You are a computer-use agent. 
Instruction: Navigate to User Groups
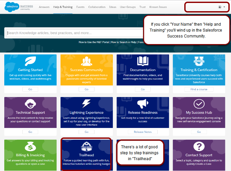pyautogui.click(x=128, y=7)
